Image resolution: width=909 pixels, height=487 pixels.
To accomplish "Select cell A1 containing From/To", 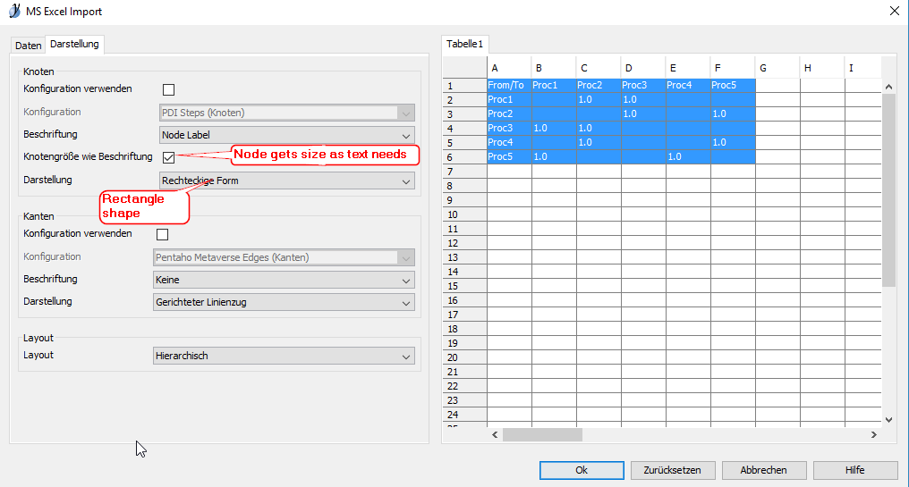I will [508, 85].
